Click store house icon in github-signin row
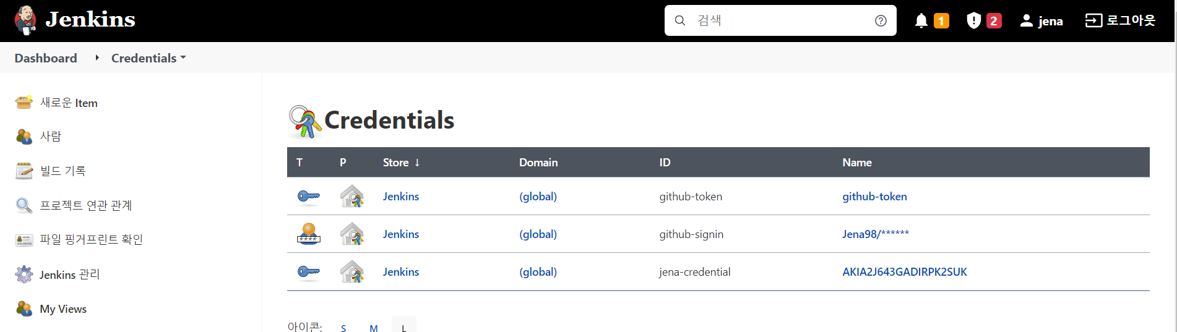This screenshot has height=332, width=1177. click(x=352, y=234)
